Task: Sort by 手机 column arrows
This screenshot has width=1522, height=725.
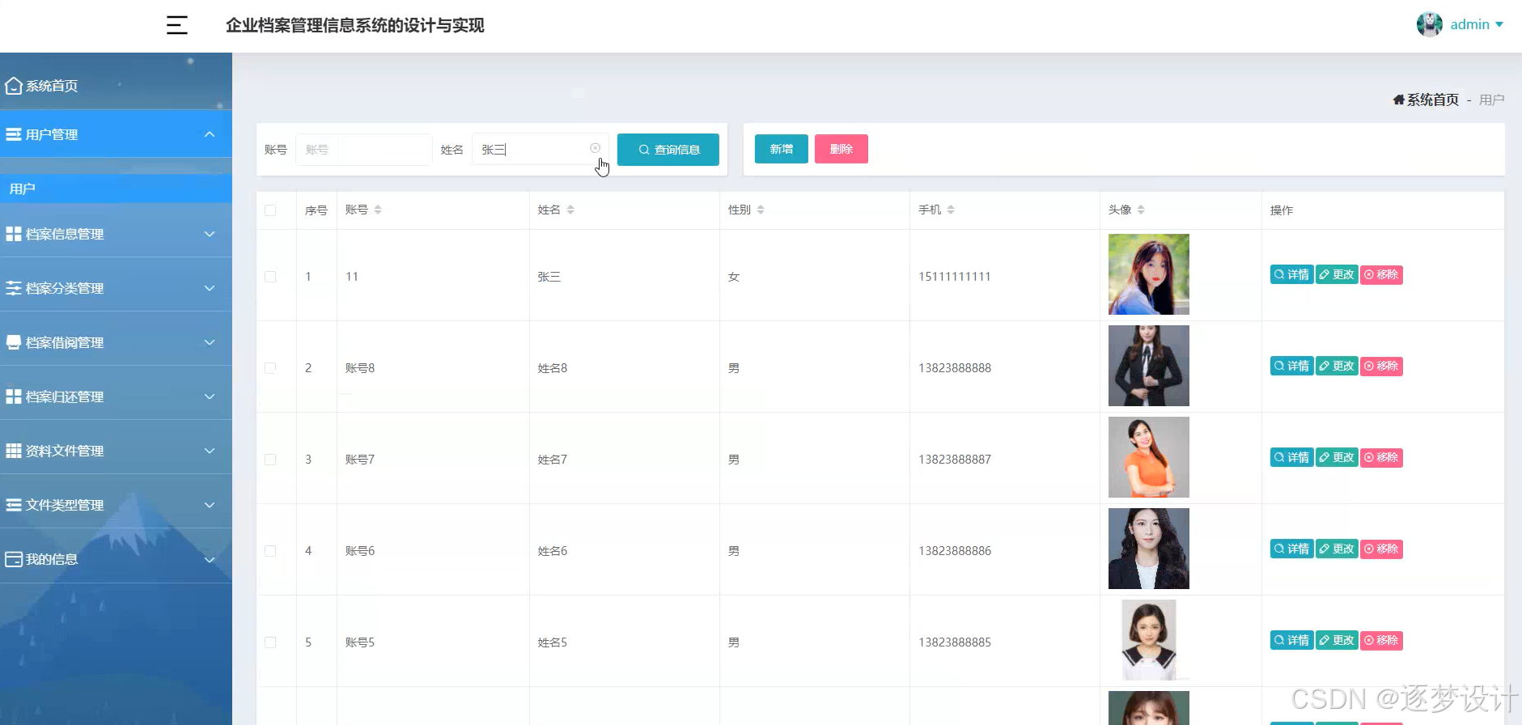Action: 951,210
